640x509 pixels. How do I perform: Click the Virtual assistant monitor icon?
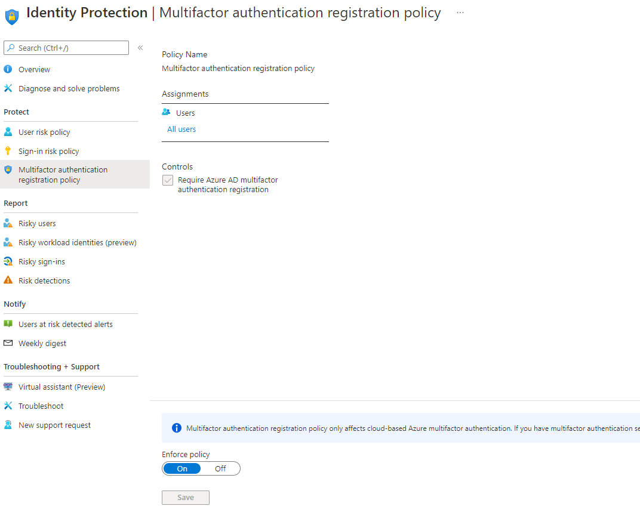tap(8, 386)
